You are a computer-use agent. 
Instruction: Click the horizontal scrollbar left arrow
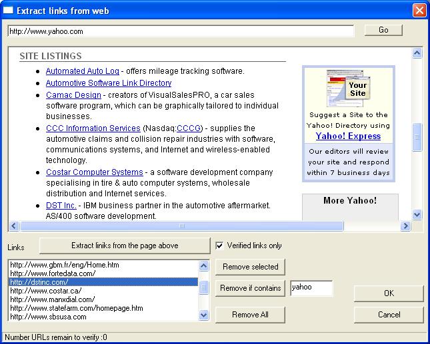14,226
